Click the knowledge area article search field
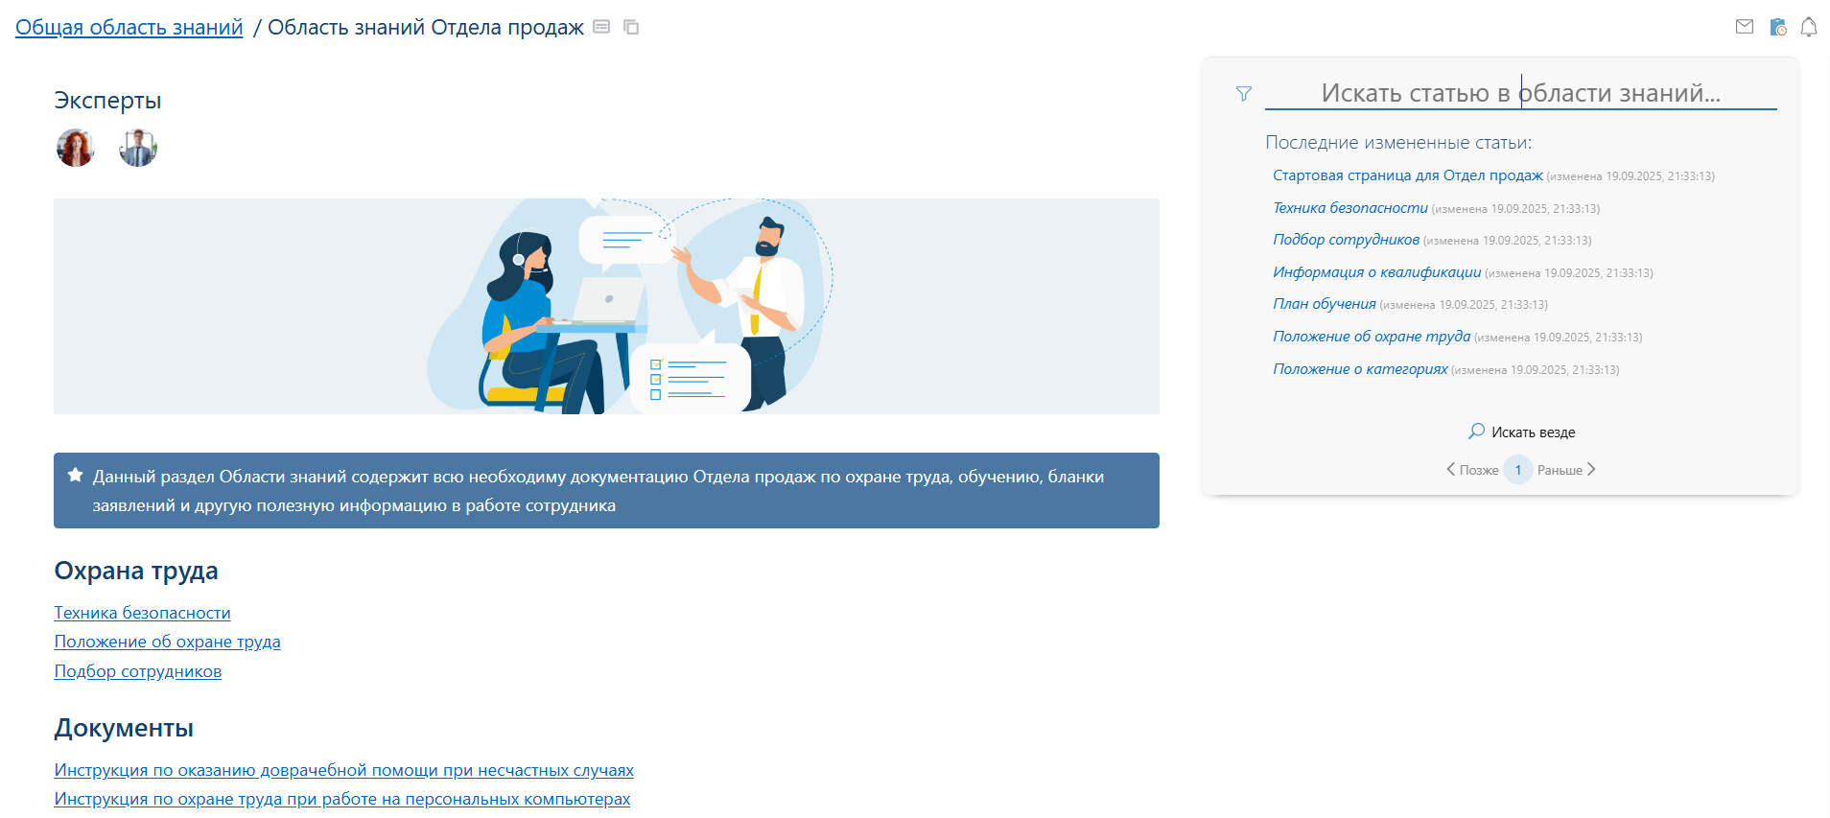 tap(1520, 93)
